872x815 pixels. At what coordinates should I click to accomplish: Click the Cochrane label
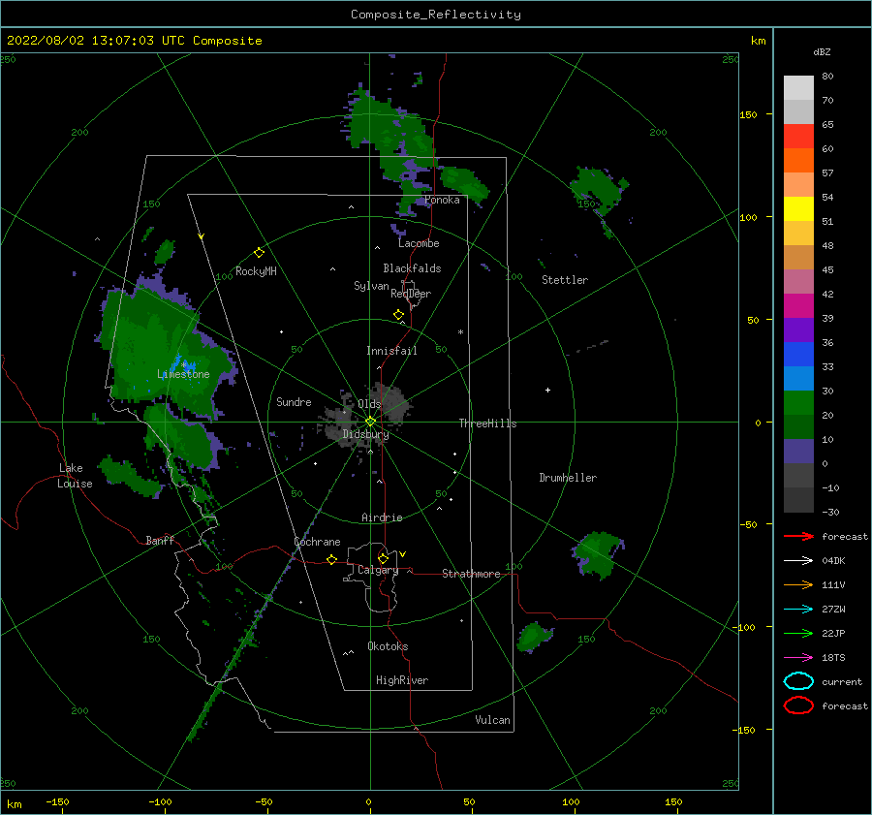point(317,542)
